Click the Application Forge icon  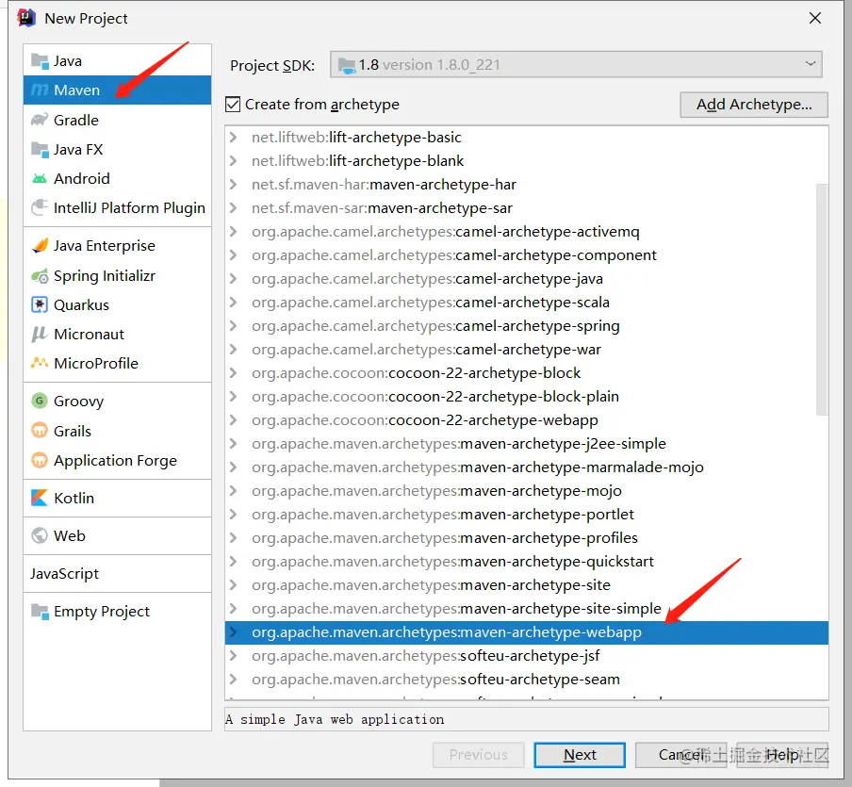[x=40, y=460]
